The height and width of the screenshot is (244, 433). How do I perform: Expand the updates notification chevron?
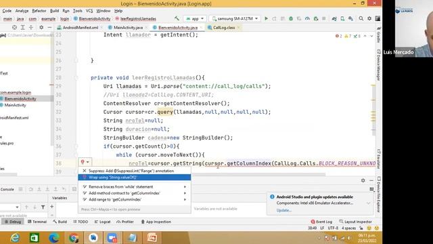coord(368,203)
